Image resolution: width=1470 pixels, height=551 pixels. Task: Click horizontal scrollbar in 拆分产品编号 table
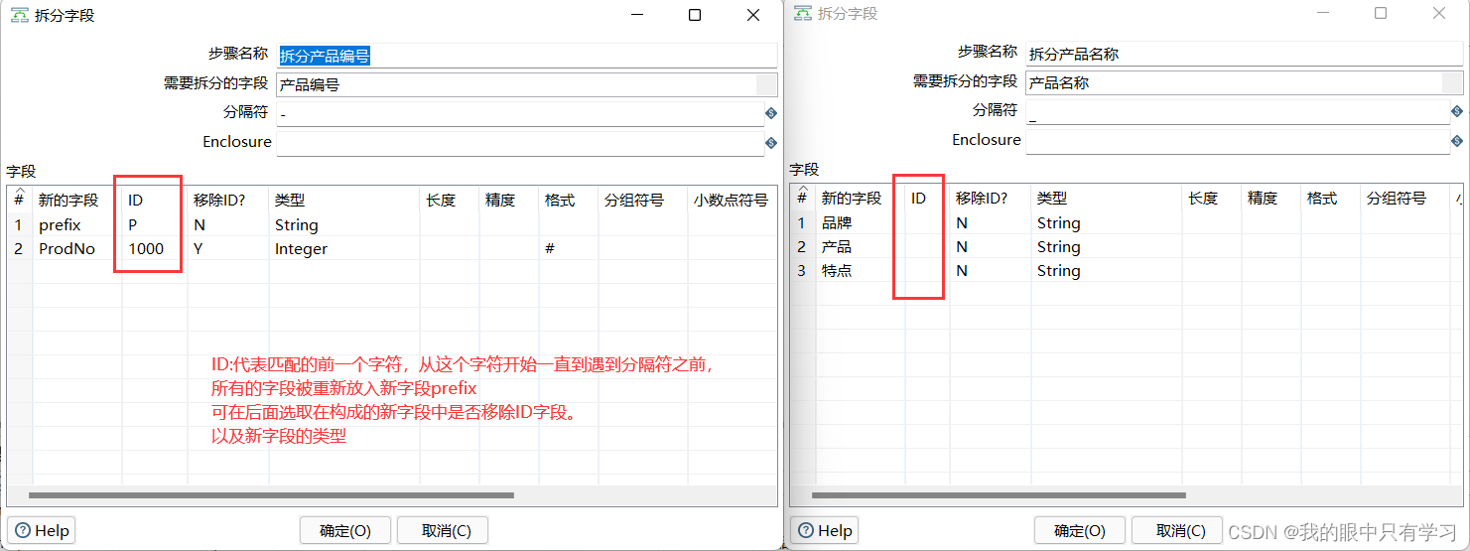click(271, 494)
